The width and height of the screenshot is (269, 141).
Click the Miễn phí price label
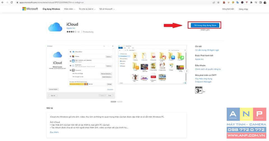[205, 30]
